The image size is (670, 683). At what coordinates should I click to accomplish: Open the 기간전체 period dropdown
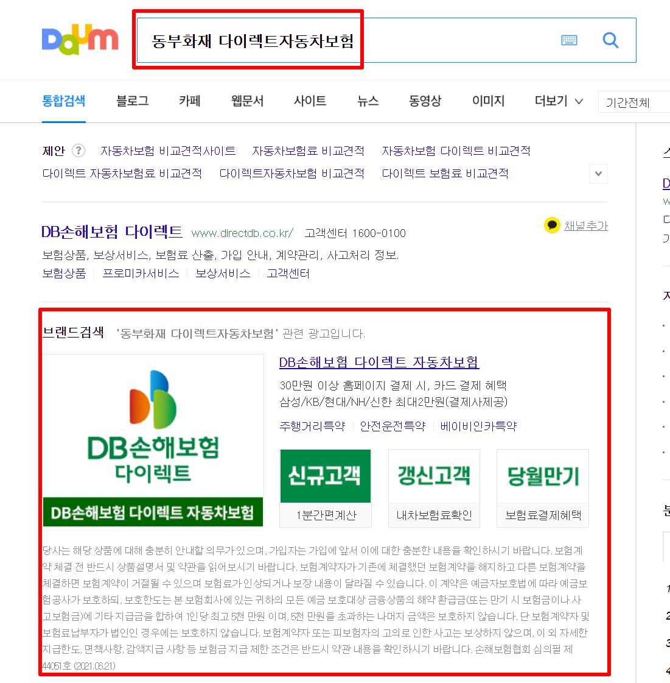coord(634,102)
